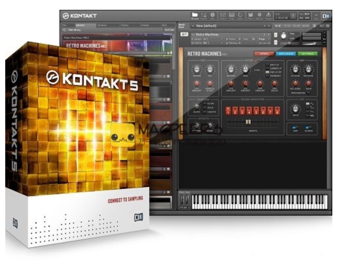Show the Output mixer icon
Screen dimensions: 348x270
222,16
